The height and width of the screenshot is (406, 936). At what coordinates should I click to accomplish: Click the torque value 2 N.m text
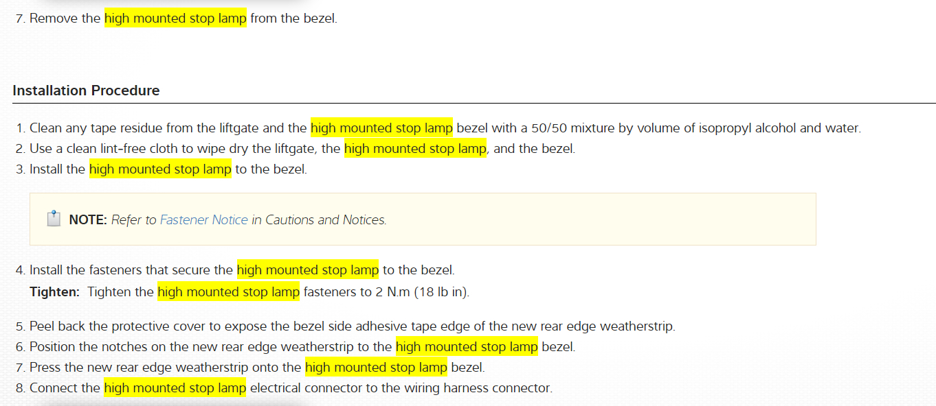[x=390, y=292]
